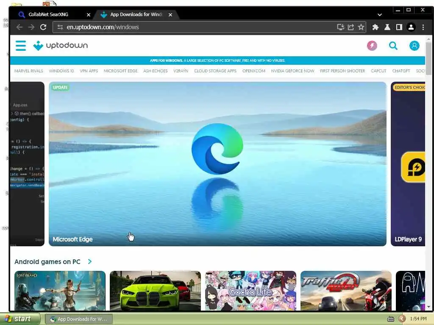Open the Lost Island game thumbnail
The height and width of the screenshot is (325, 434).
[60, 291]
